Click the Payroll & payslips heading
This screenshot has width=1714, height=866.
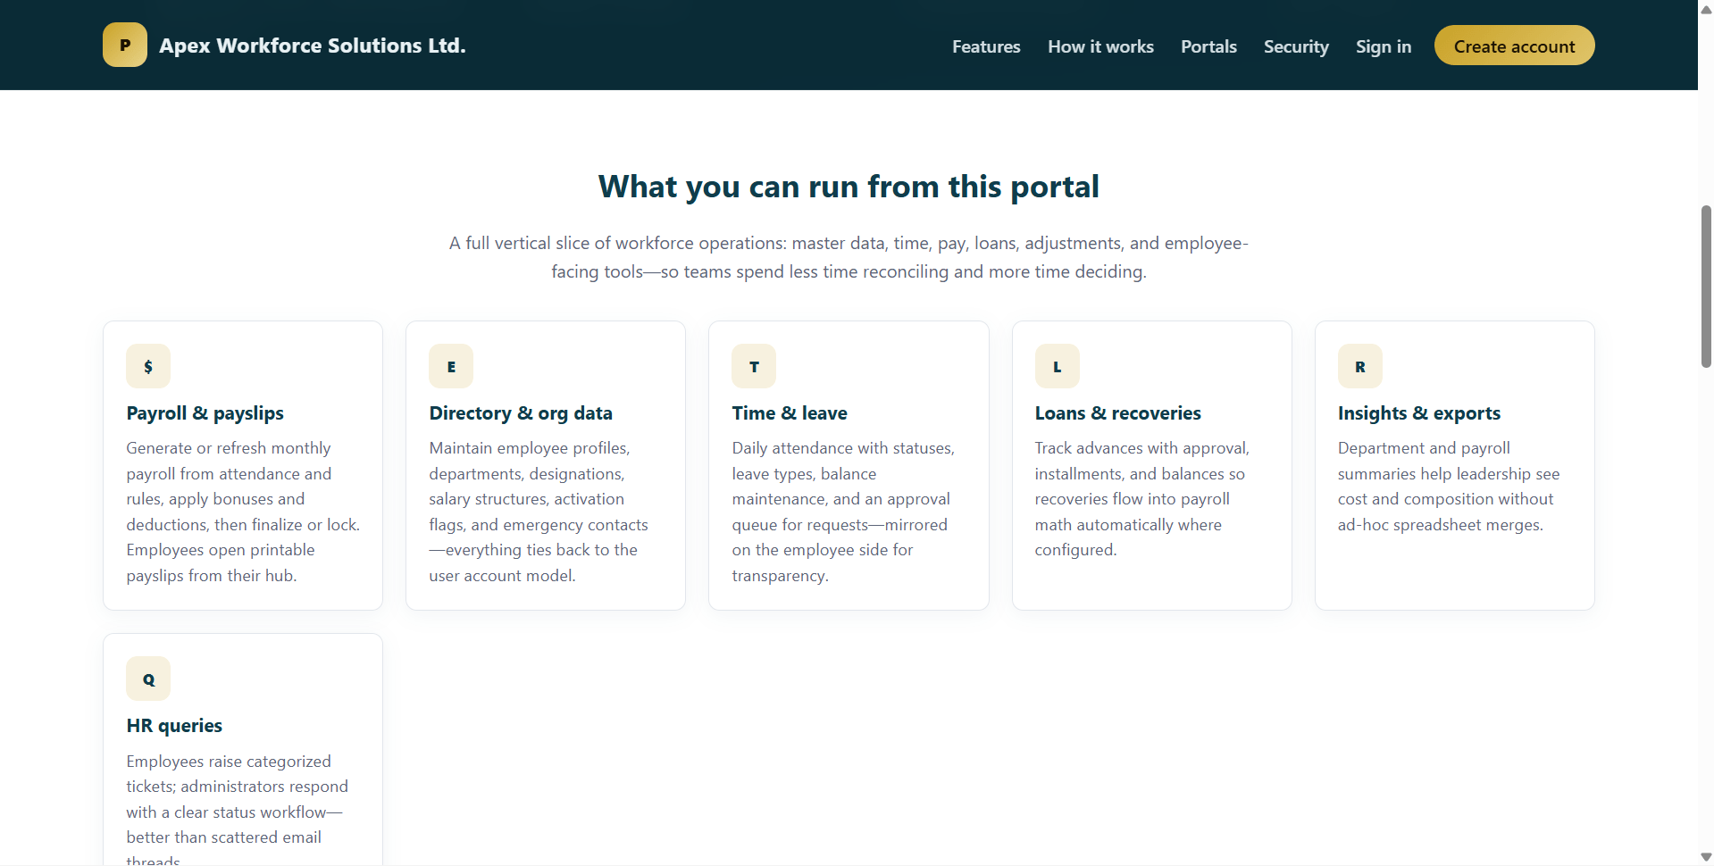pyautogui.click(x=205, y=413)
